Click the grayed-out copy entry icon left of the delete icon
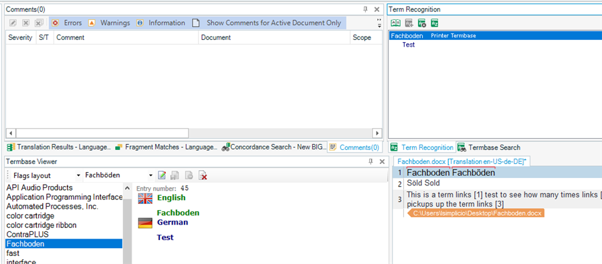 pyautogui.click(x=189, y=175)
